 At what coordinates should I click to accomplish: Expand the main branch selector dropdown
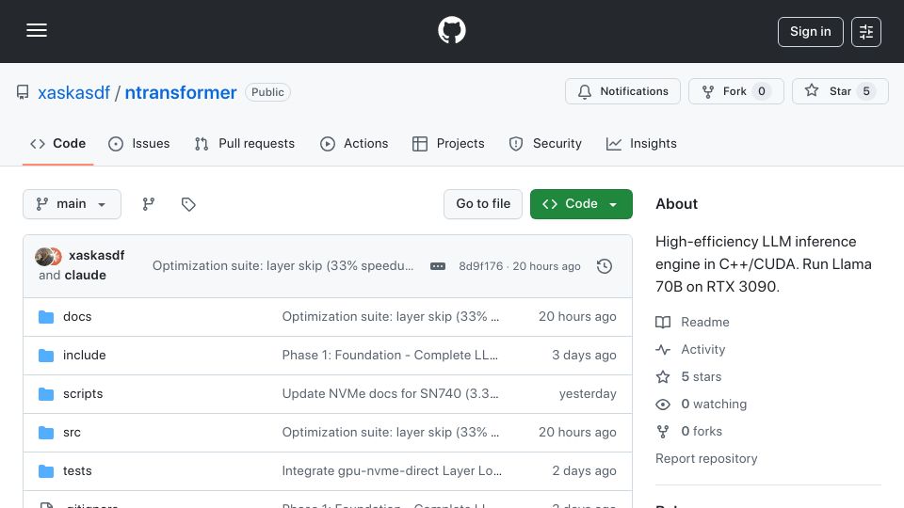tap(73, 204)
